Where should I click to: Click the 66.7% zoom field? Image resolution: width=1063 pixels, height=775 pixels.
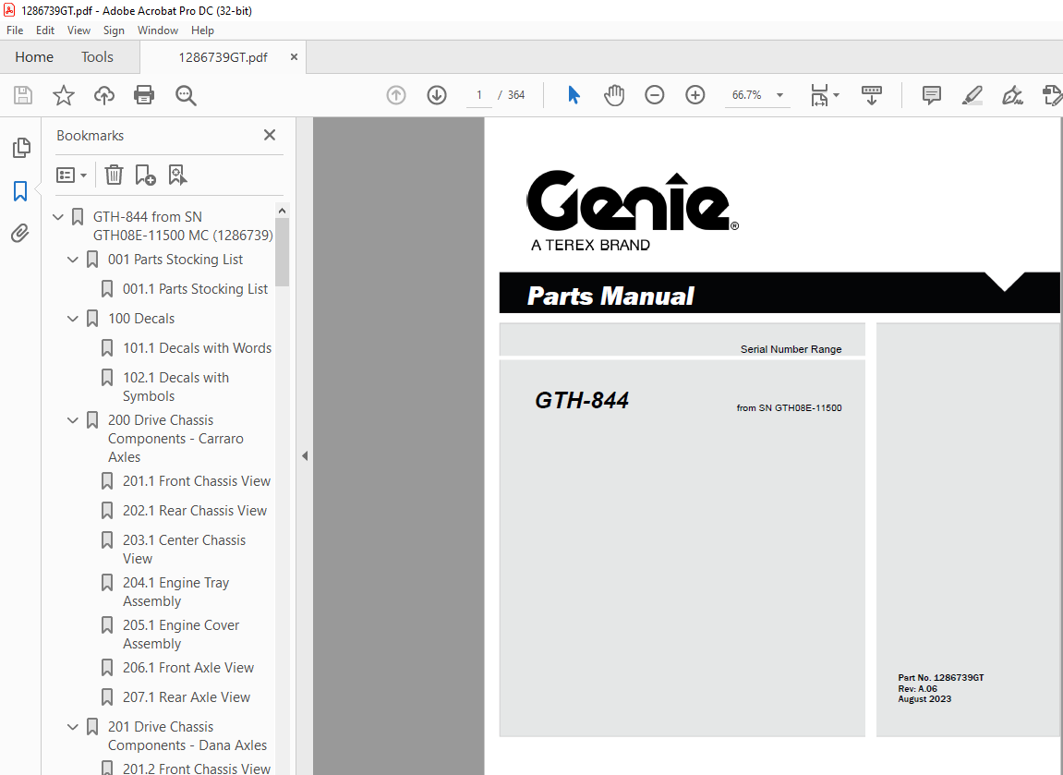click(747, 95)
